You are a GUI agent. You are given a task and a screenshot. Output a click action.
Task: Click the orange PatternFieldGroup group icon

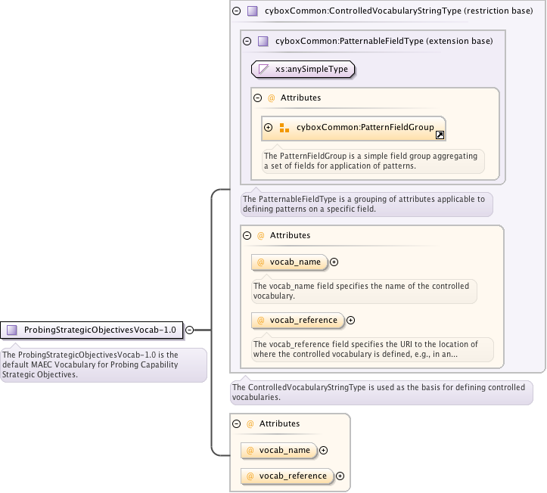tap(284, 128)
